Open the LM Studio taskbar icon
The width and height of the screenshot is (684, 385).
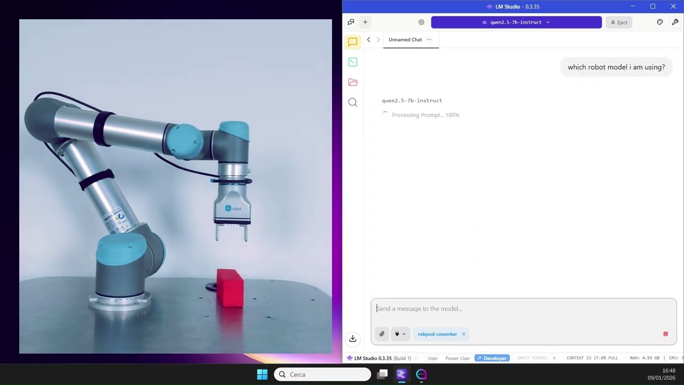click(402, 374)
